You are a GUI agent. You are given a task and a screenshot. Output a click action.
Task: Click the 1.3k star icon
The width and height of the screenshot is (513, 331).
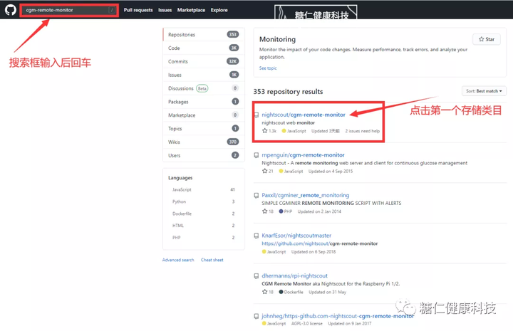pyautogui.click(x=264, y=131)
